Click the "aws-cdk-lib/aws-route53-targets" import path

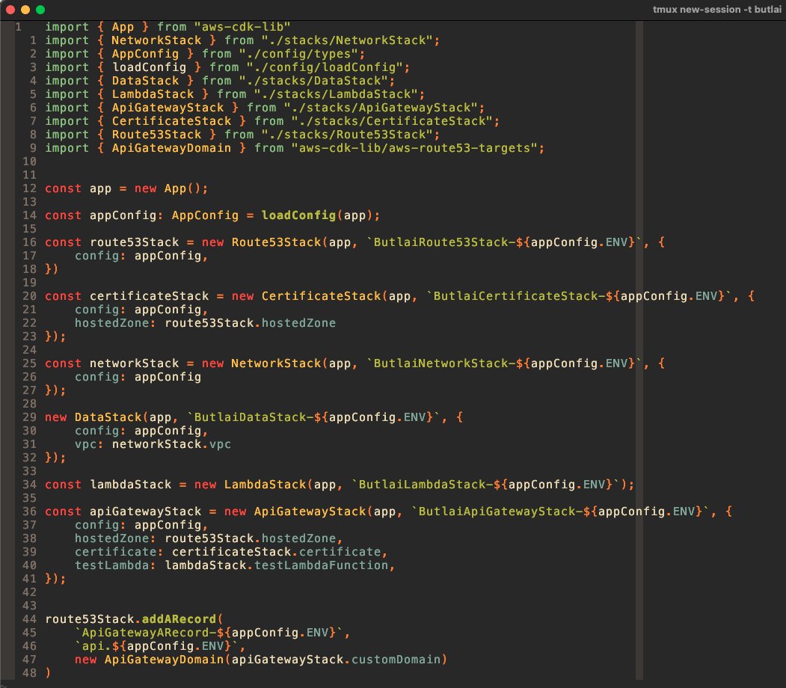click(x=414, y=148)
